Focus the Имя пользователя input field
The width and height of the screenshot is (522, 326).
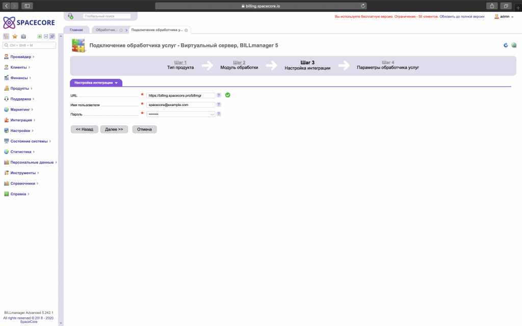[181, 105]
